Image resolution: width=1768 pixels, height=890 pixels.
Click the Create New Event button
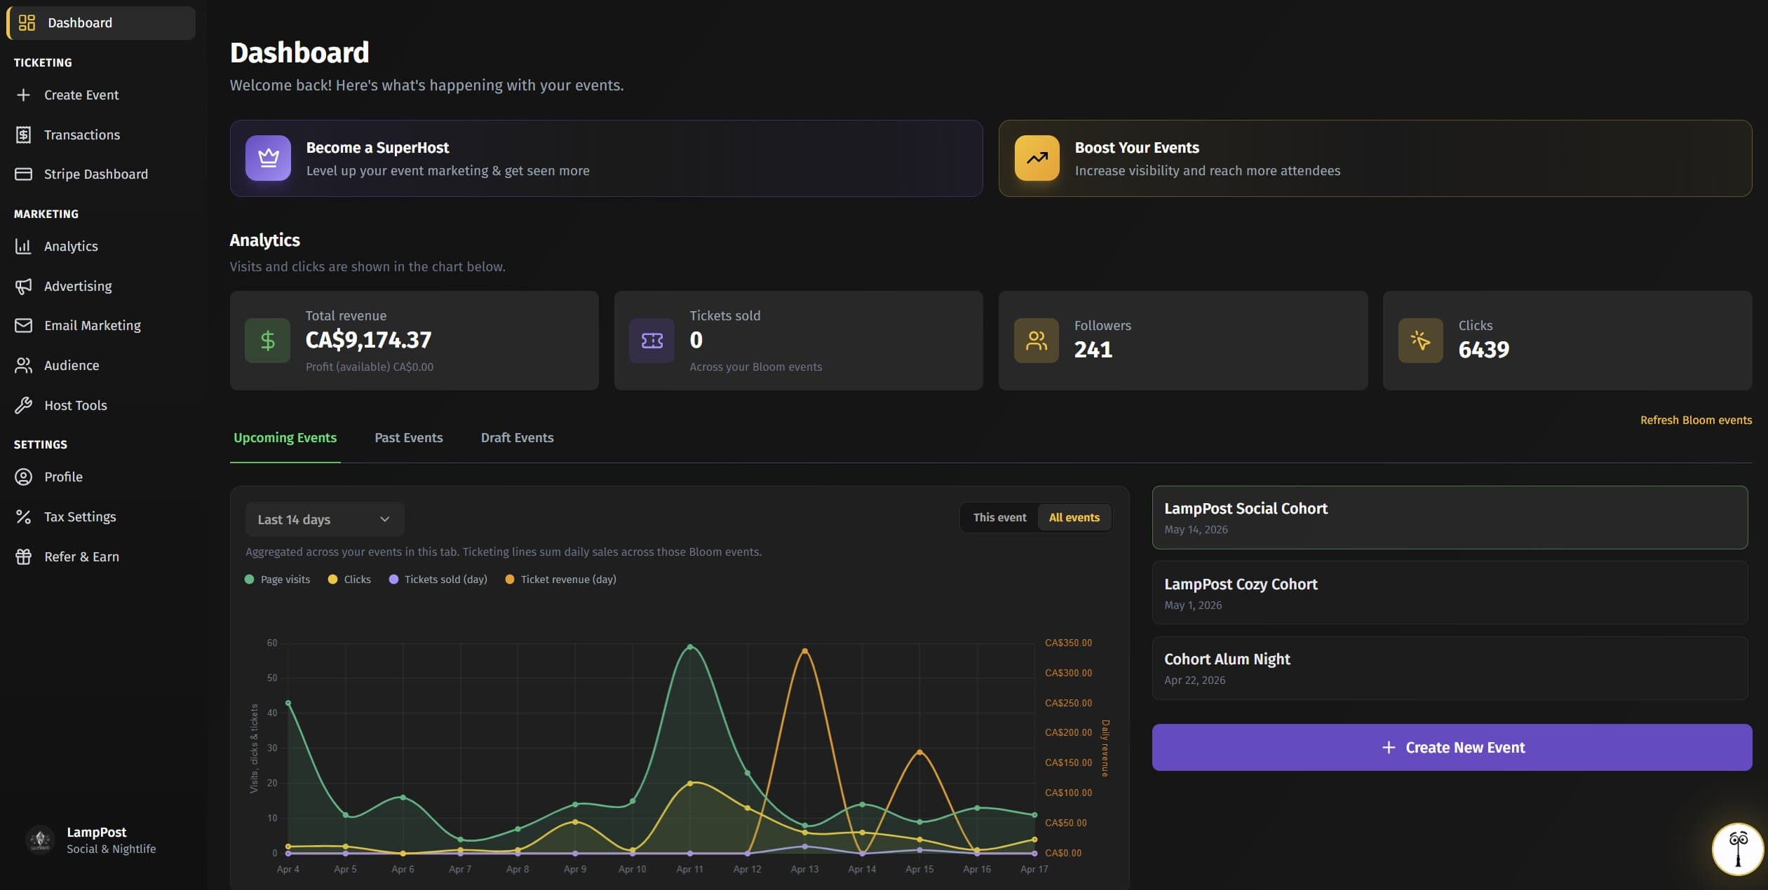tap(1452, 747)
